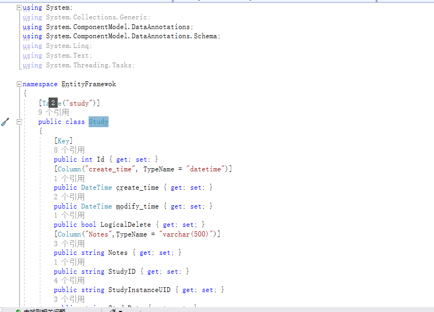Click the dark "2" badge on the Table attribute
This screenshot has height=312, width=434.
(x=52, y=102)
